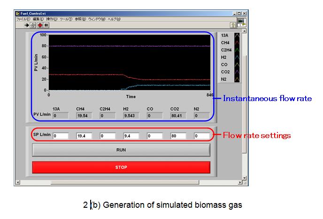Open the 操作(O) menu
Viewport: 323px width, 219px height.
[52, 19]
